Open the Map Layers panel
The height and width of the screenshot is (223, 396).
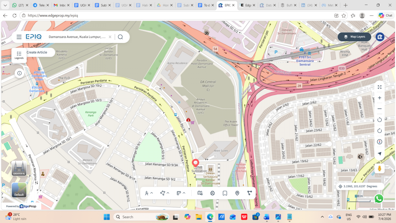(x=354, y=37)
